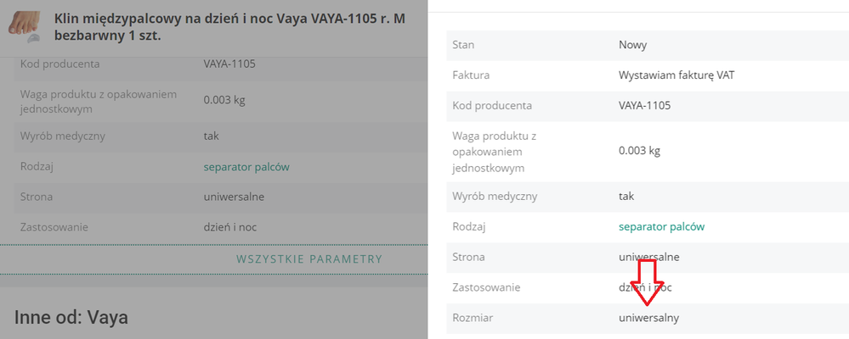Select 'Wystawiam fakturę VAT' value text

(x=676, y=75)
